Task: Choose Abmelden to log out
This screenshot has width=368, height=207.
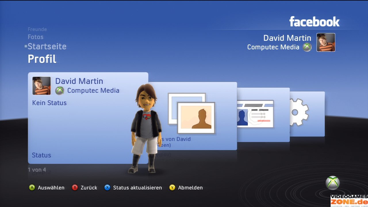Action: click(x=190, y=188)
